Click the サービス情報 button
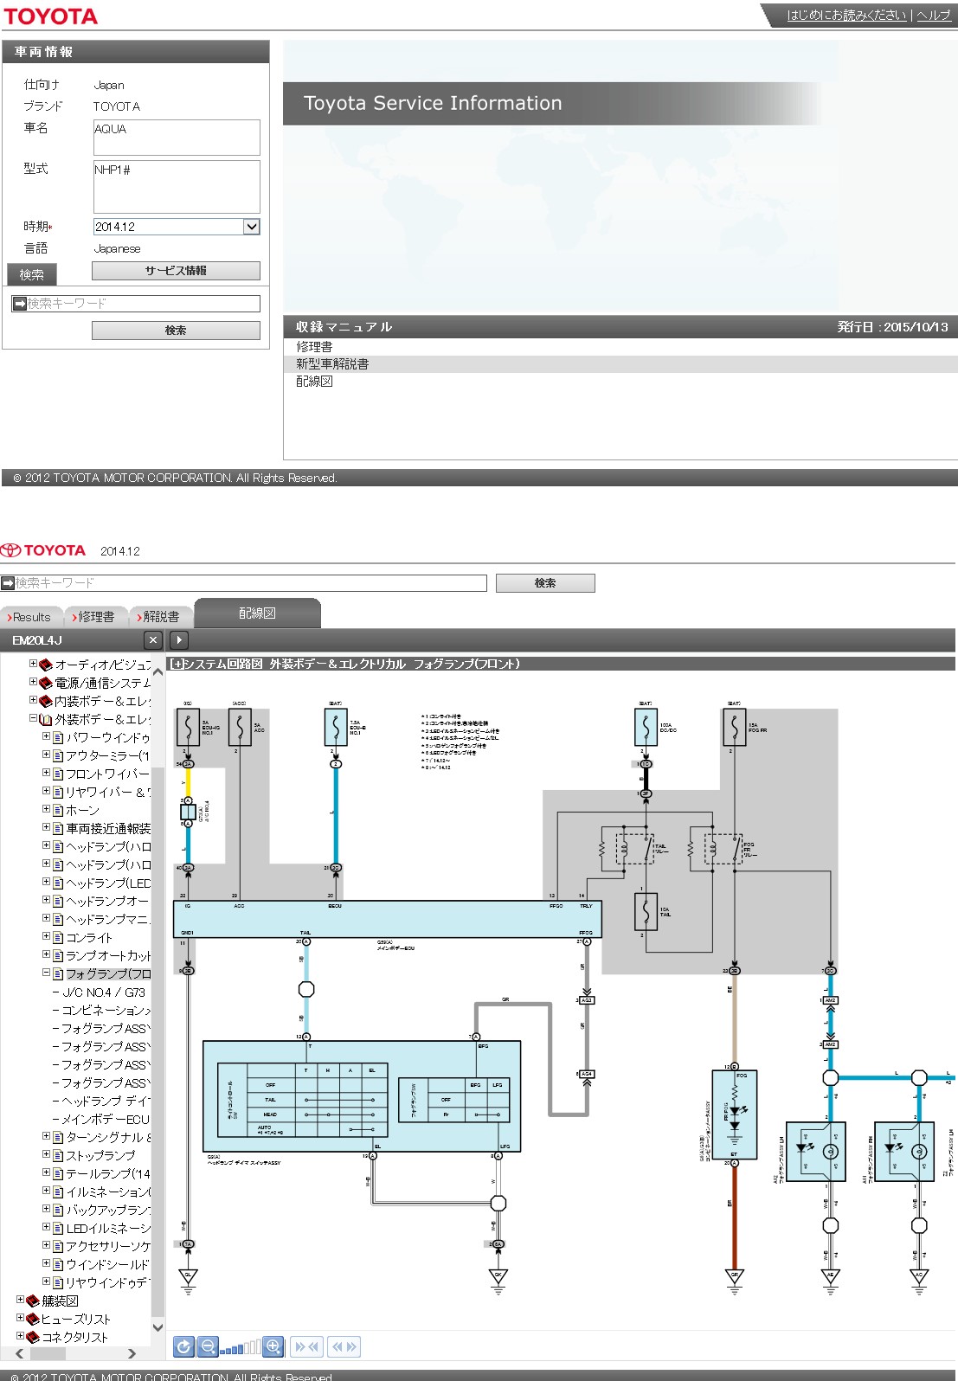 176,271
